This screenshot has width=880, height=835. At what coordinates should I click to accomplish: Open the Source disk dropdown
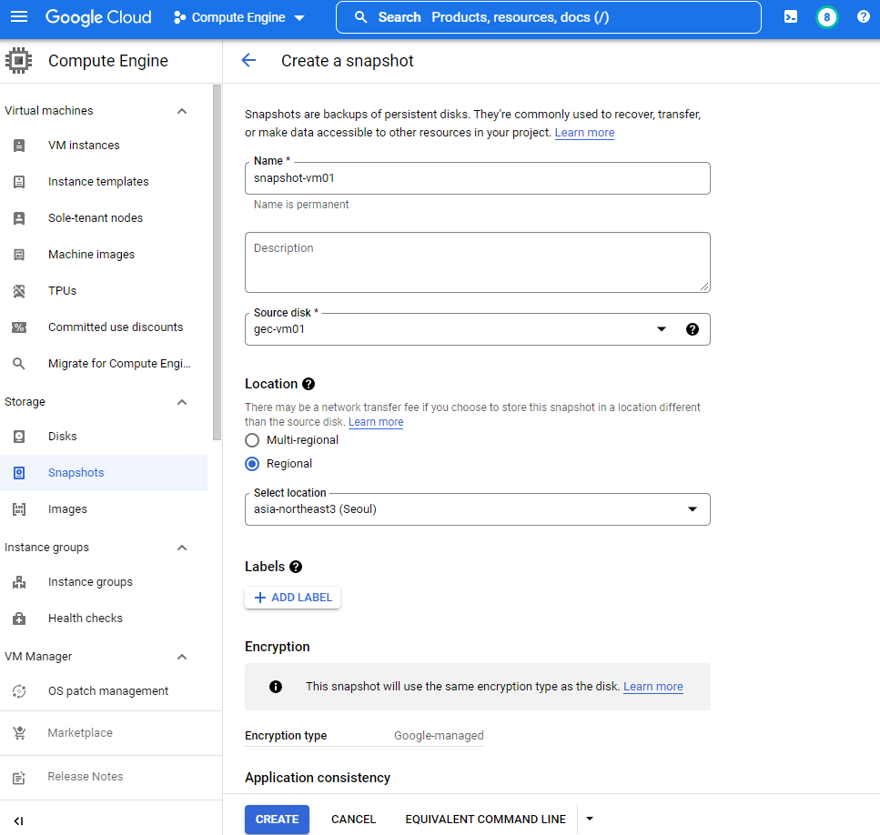(x=661, y=329)
